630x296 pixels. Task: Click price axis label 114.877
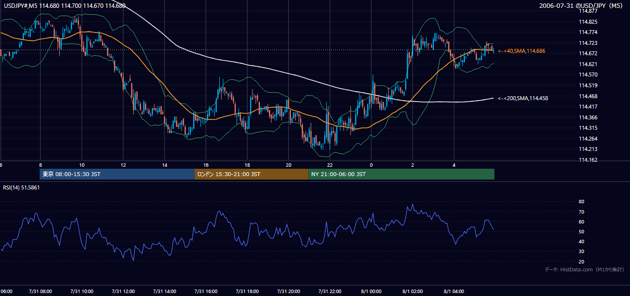[x=588, y=11]
